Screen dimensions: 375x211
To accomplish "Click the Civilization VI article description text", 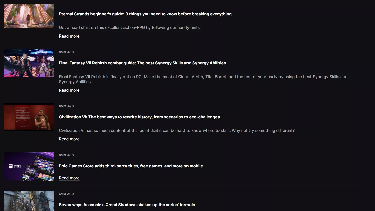I will coord(177,130).
